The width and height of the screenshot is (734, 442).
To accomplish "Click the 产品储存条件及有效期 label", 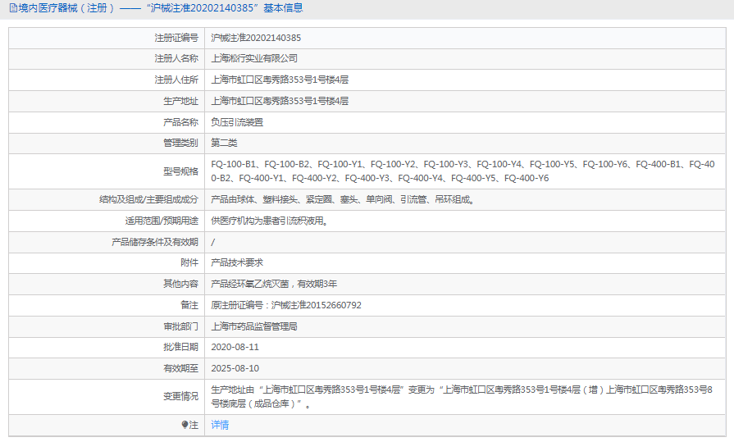I will pyautogui.click(x=155, y=242).
